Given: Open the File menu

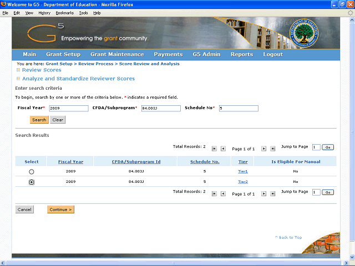Looking at the screenshot, I should pyautogui.click(x=5, y=13).
